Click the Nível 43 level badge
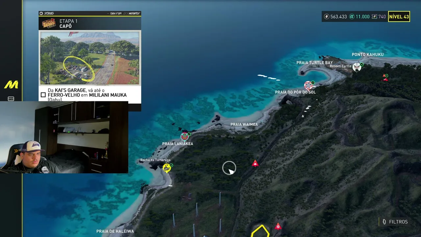421x237 pixels. (x=399, y=16)
